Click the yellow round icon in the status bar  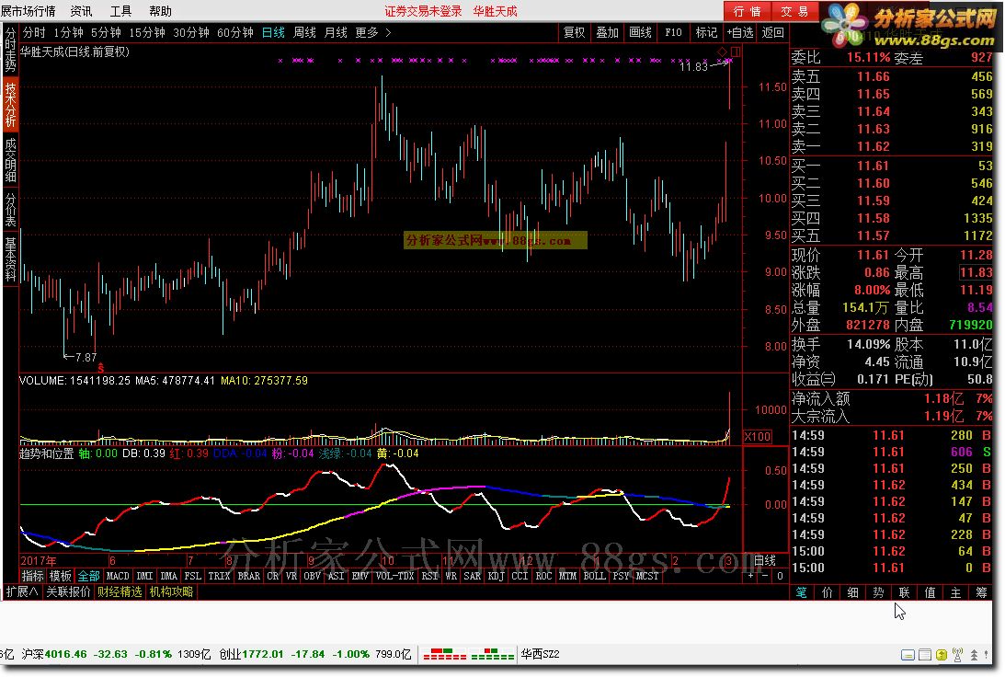point(941,655)
